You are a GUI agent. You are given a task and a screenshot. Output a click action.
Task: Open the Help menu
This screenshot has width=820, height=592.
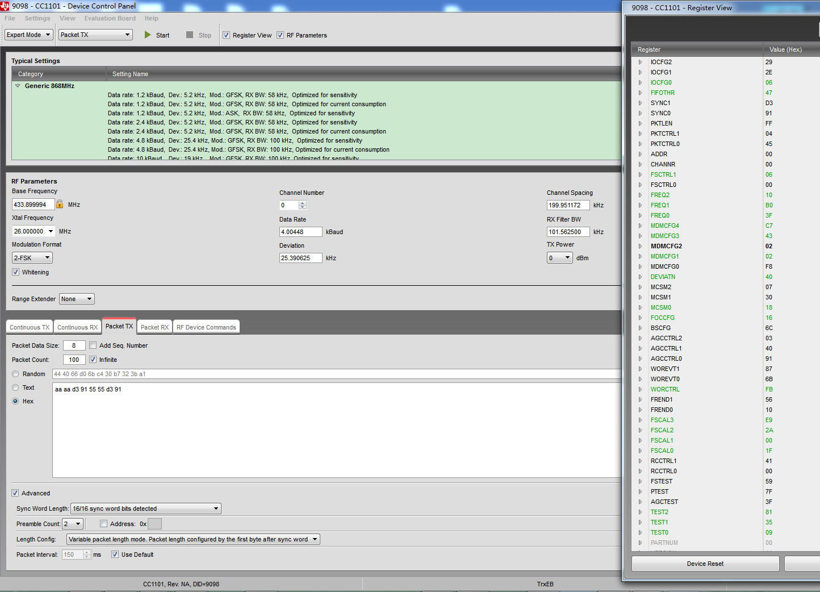152,18
